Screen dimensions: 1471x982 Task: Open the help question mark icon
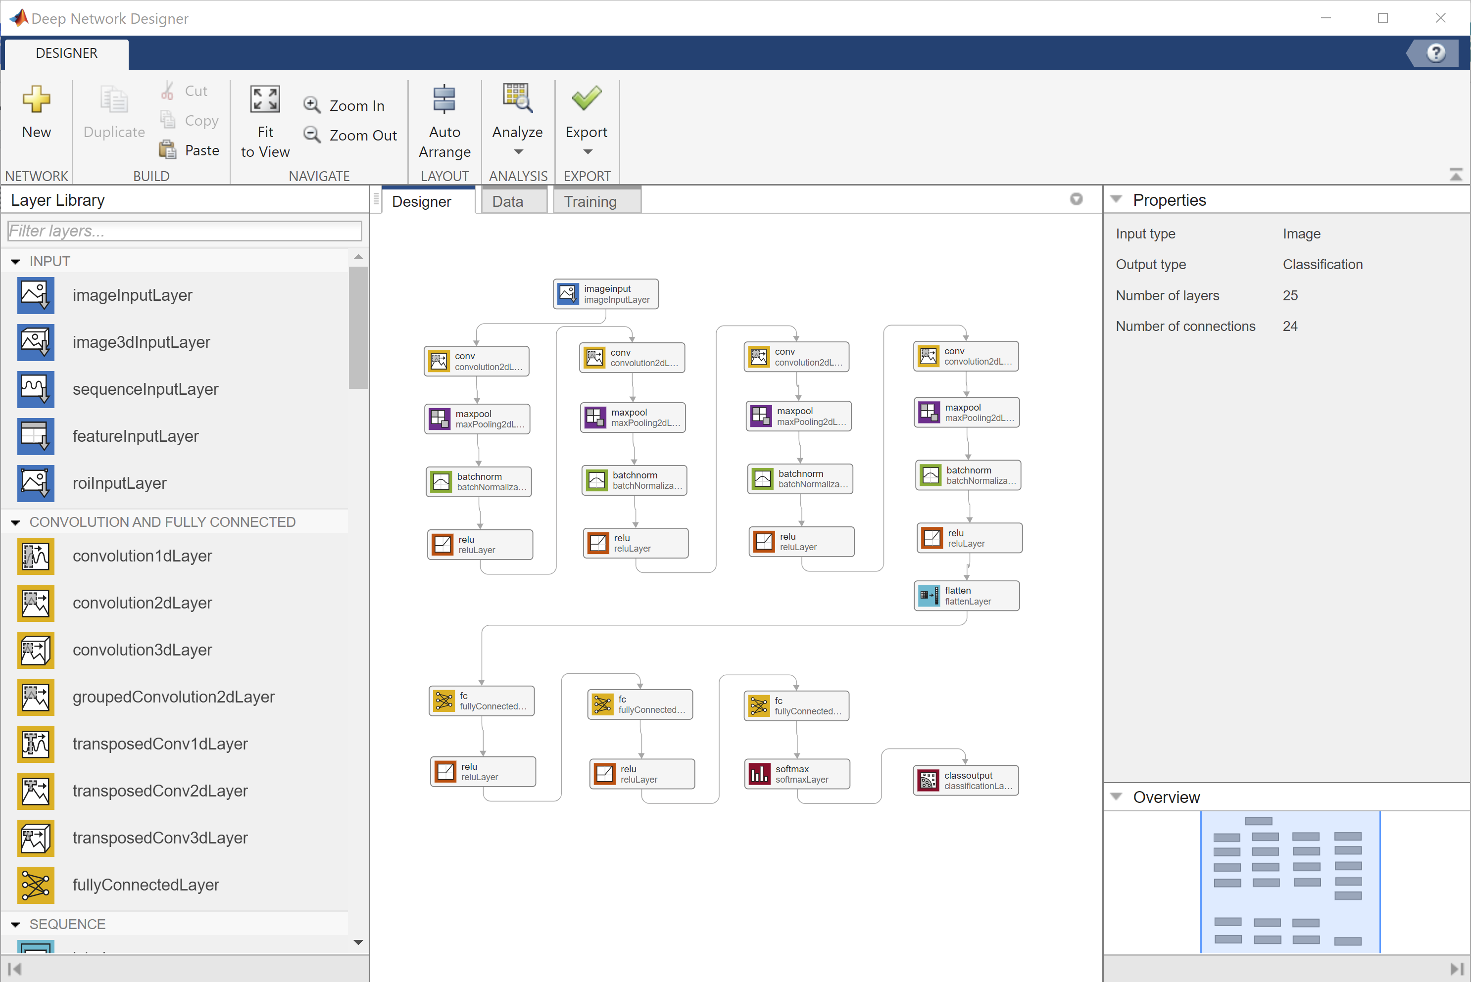click(x=1435, y=52)
